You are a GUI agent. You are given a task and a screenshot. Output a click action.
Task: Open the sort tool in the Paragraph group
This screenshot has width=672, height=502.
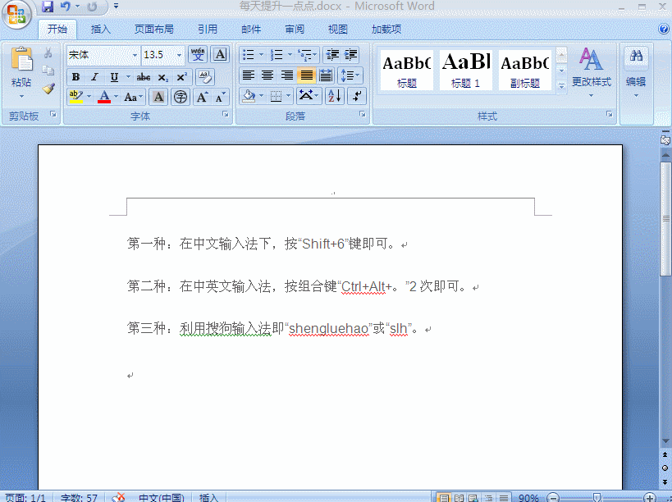coord(335,95)
